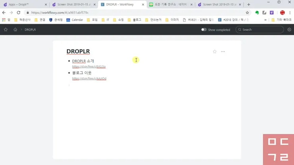Screen dimensions: 294x165
Task: Open the Apps grid in bookmarks bar
Action: click(x=6, y=20)
